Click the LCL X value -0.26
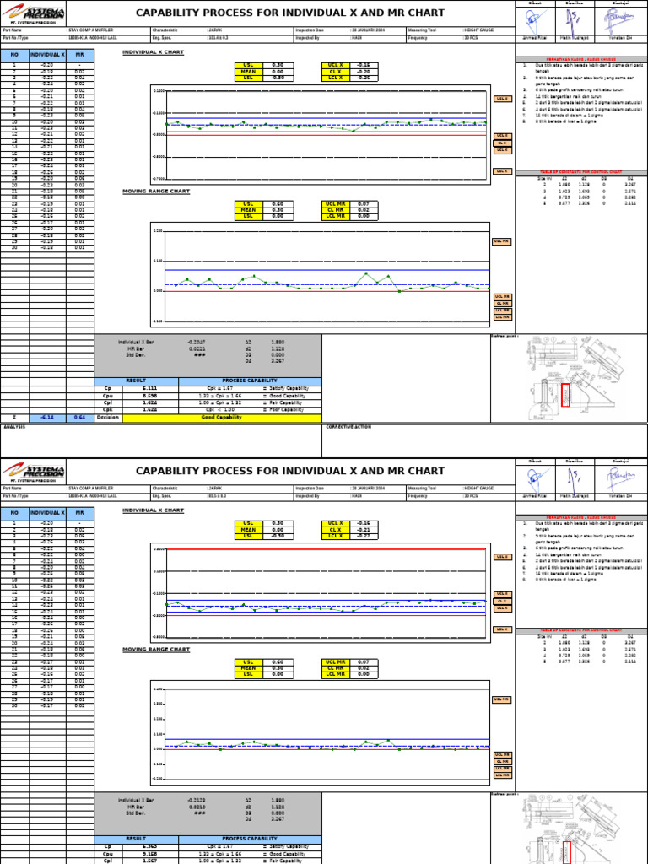The width and height of the screenshot is (648, 864). (363, 78)
